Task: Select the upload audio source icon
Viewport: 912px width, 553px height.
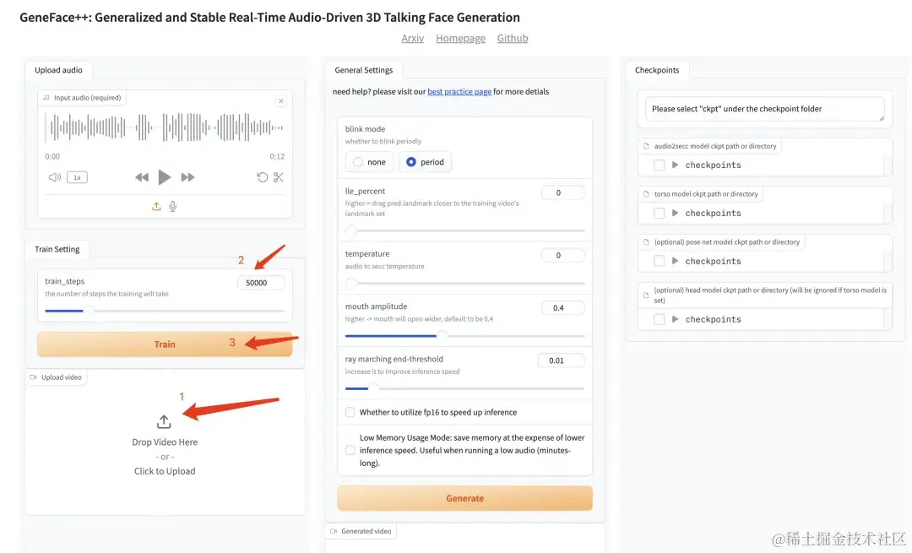Action: coord(156,206)
